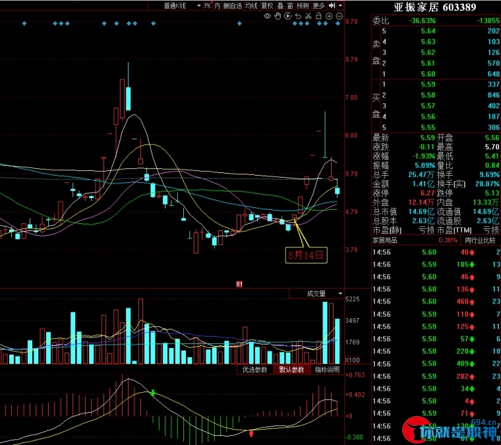
Task: Click the 总手 25.47万 value
Action: pyautogui.click(x=421, y=175)
